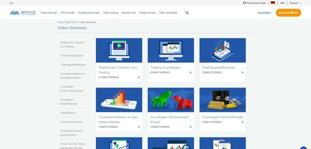
Task: Open the Handel-Info menu
Action: tap(129, 13)
